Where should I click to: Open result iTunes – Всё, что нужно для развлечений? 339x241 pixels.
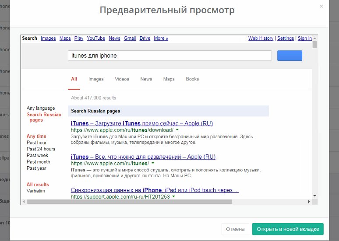(x=143, y=157)
